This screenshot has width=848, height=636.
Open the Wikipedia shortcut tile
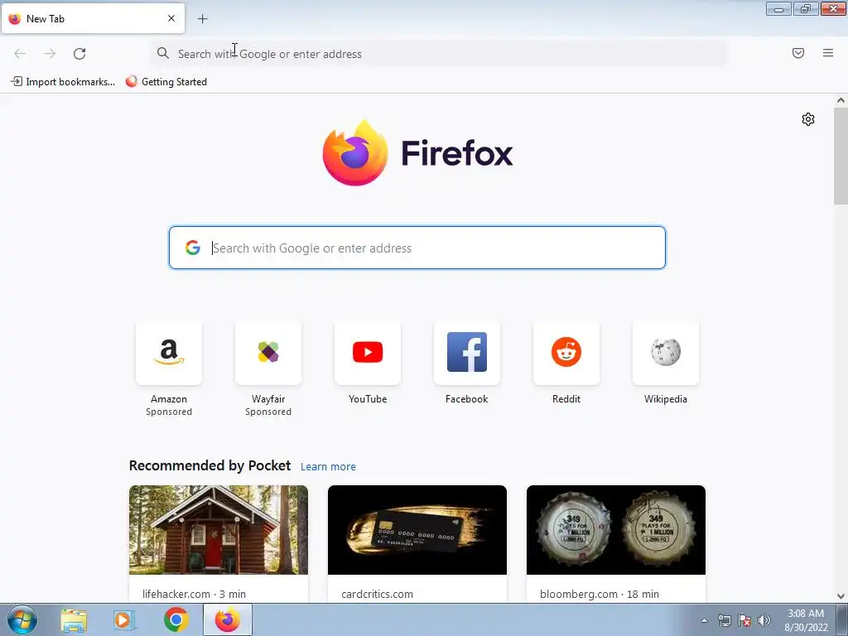pyautogui.click(x=666, y=353)
